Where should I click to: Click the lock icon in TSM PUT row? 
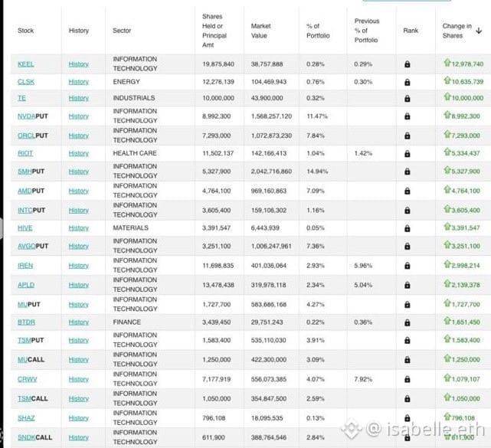(x=407, y=340)
